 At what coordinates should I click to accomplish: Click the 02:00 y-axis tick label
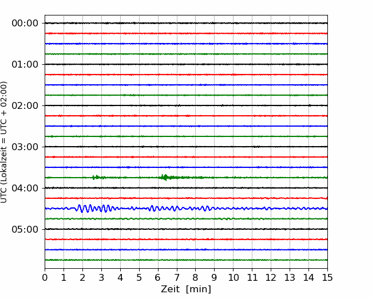click(x=25, y=106)
